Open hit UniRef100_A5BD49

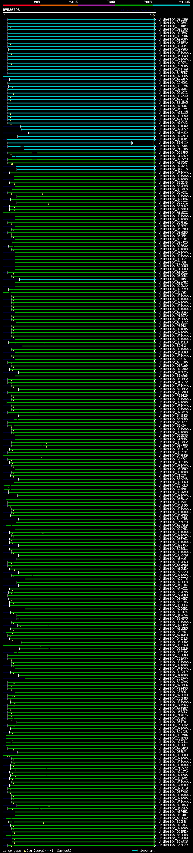coord(173,56)
